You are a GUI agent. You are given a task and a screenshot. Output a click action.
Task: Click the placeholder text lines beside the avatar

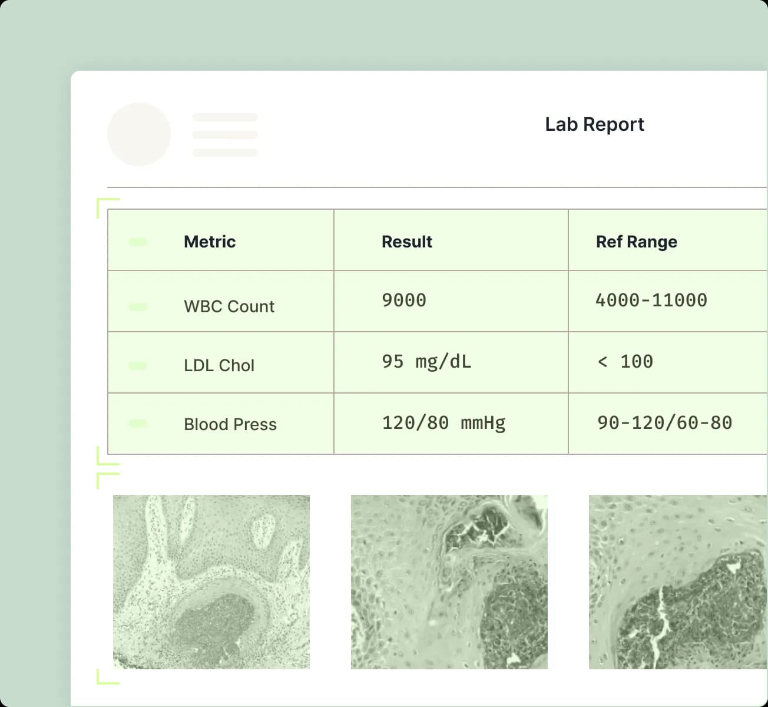click(x=225, y=135)
